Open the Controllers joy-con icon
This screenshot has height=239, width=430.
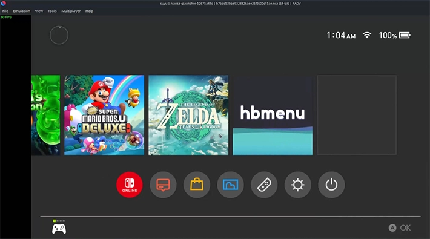264,185
